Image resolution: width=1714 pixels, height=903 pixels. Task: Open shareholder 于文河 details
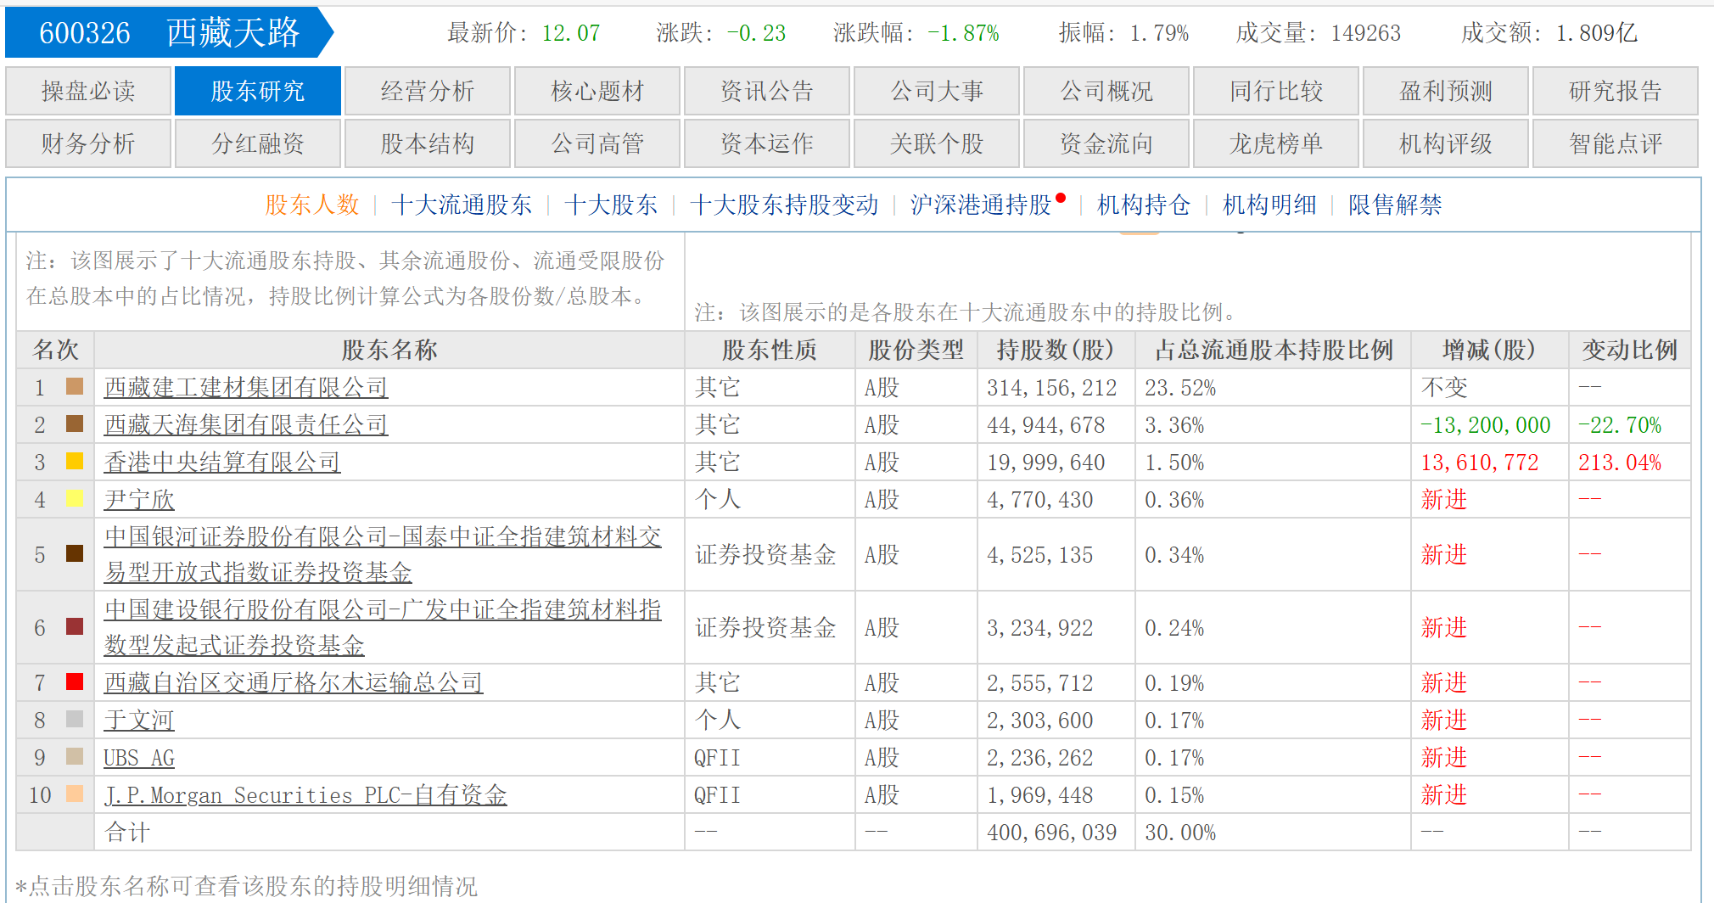coord(139,721)
